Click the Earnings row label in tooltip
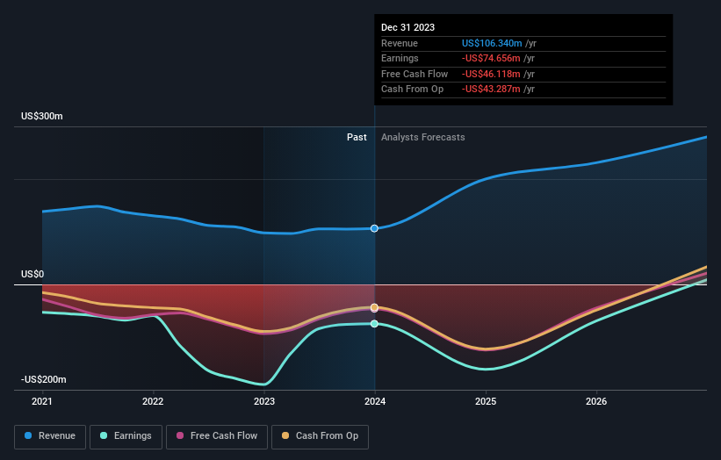The height and width of the screenshot is (460, 721). click(x=400, y=58)
